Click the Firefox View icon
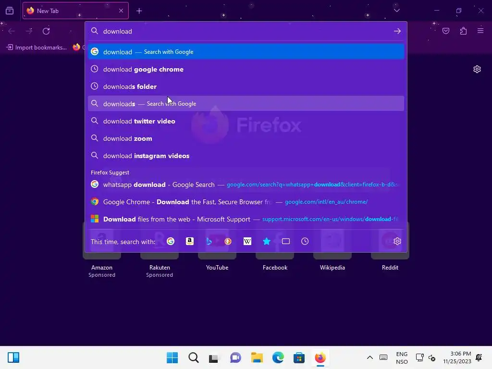Screen dimensions: 492x369 10,11
